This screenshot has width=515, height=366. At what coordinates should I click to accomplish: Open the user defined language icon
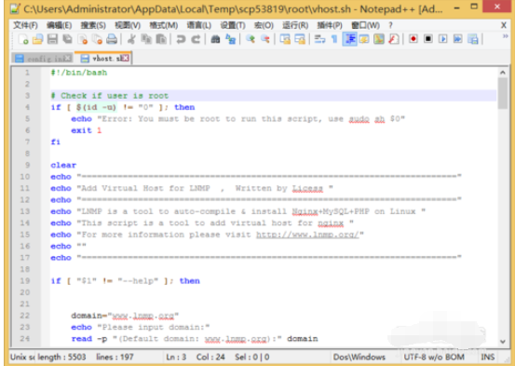tap(364, 39)
